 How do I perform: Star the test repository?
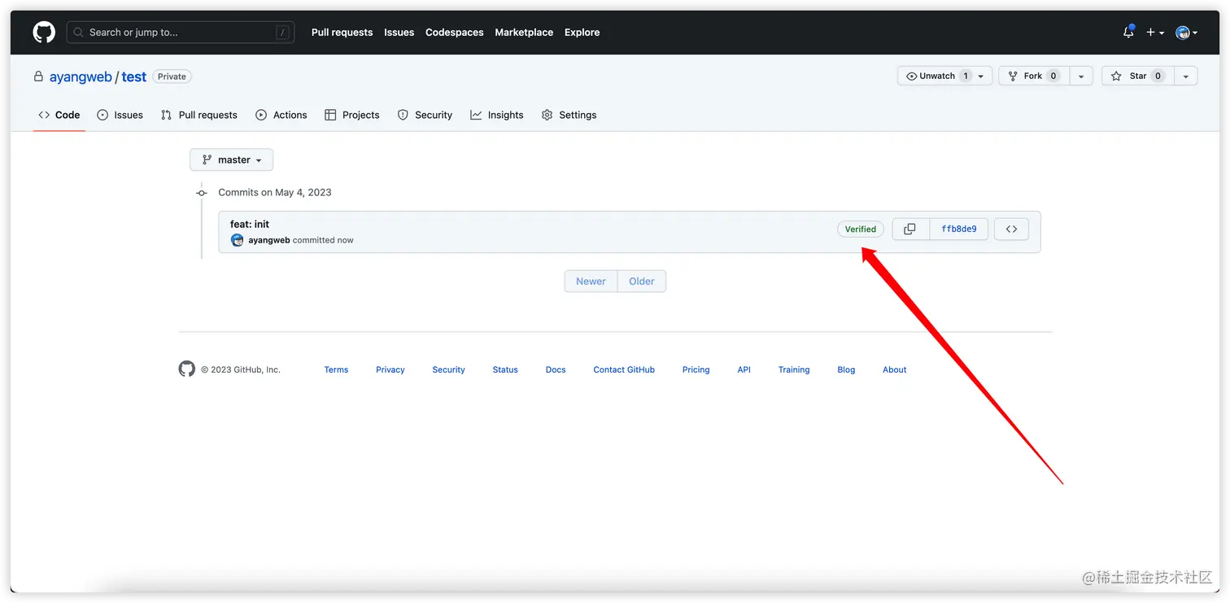tap(1138, 76)
